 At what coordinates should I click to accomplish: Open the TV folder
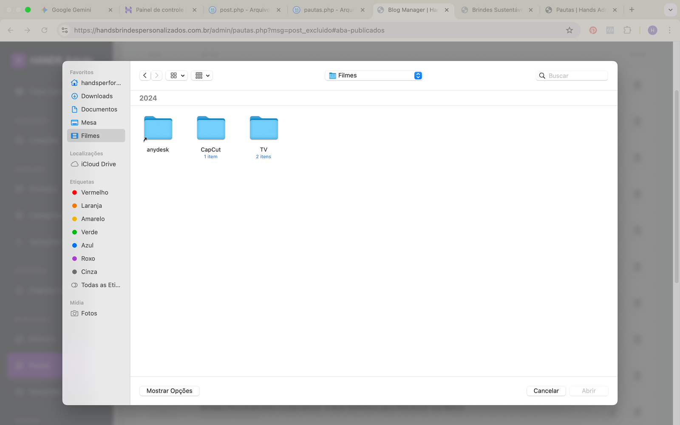pos(263,129)
